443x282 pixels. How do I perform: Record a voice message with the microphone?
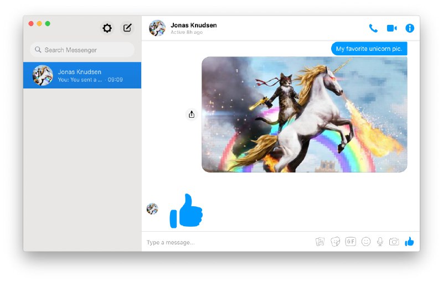pyautogui.click(x=380, y=242)
